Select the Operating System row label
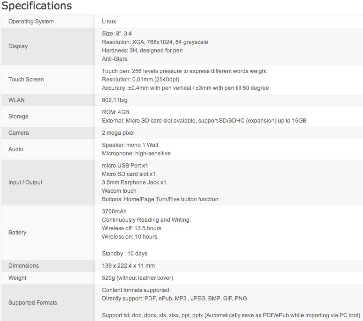The width and height of the screenshot is (363, 321). (31, 22)
